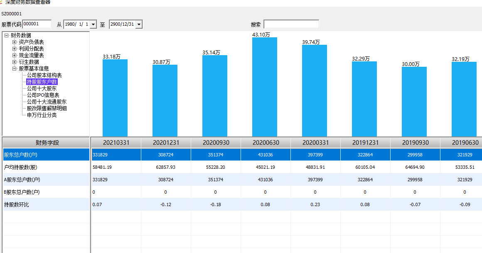Click the 财务字段 column header
Image resolution: width=482 pixels, height=253 pixels.
click(x=47, y=143)
